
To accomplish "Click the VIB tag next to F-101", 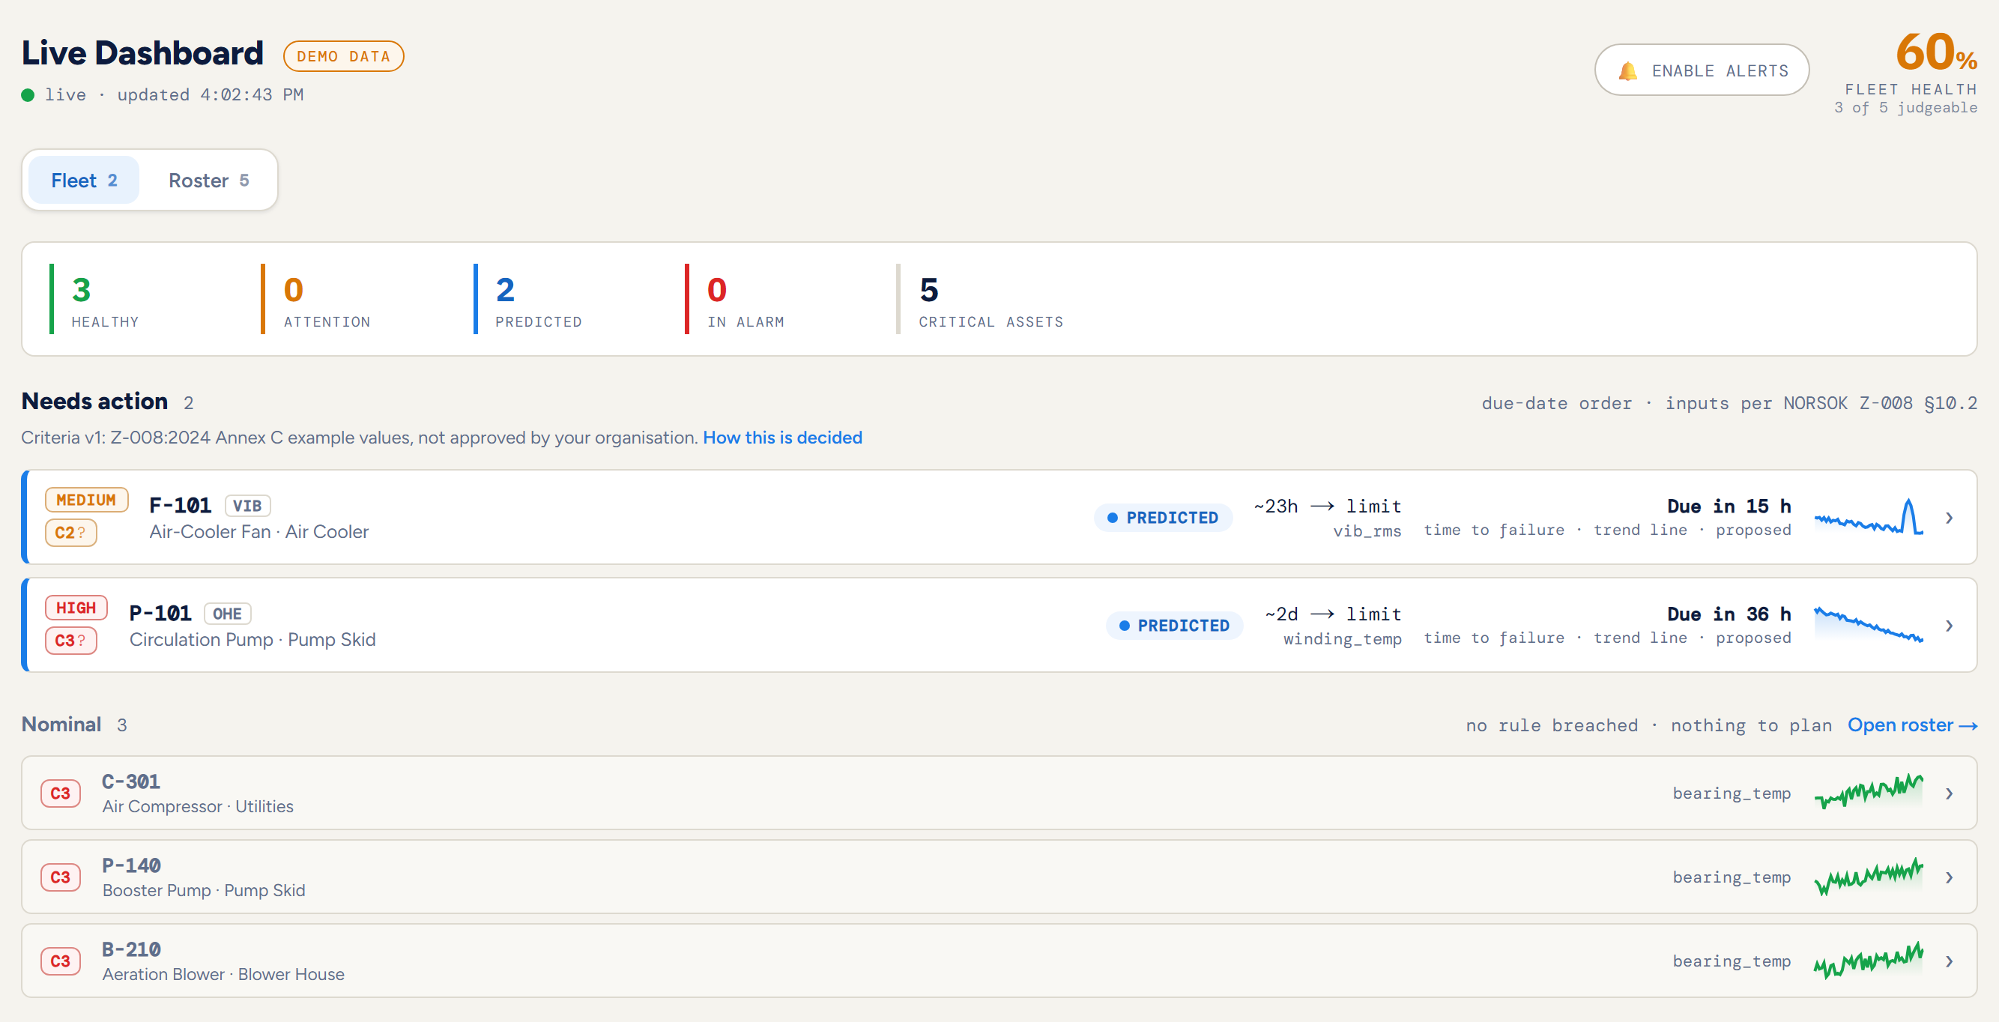I will (x=247, y=506).
